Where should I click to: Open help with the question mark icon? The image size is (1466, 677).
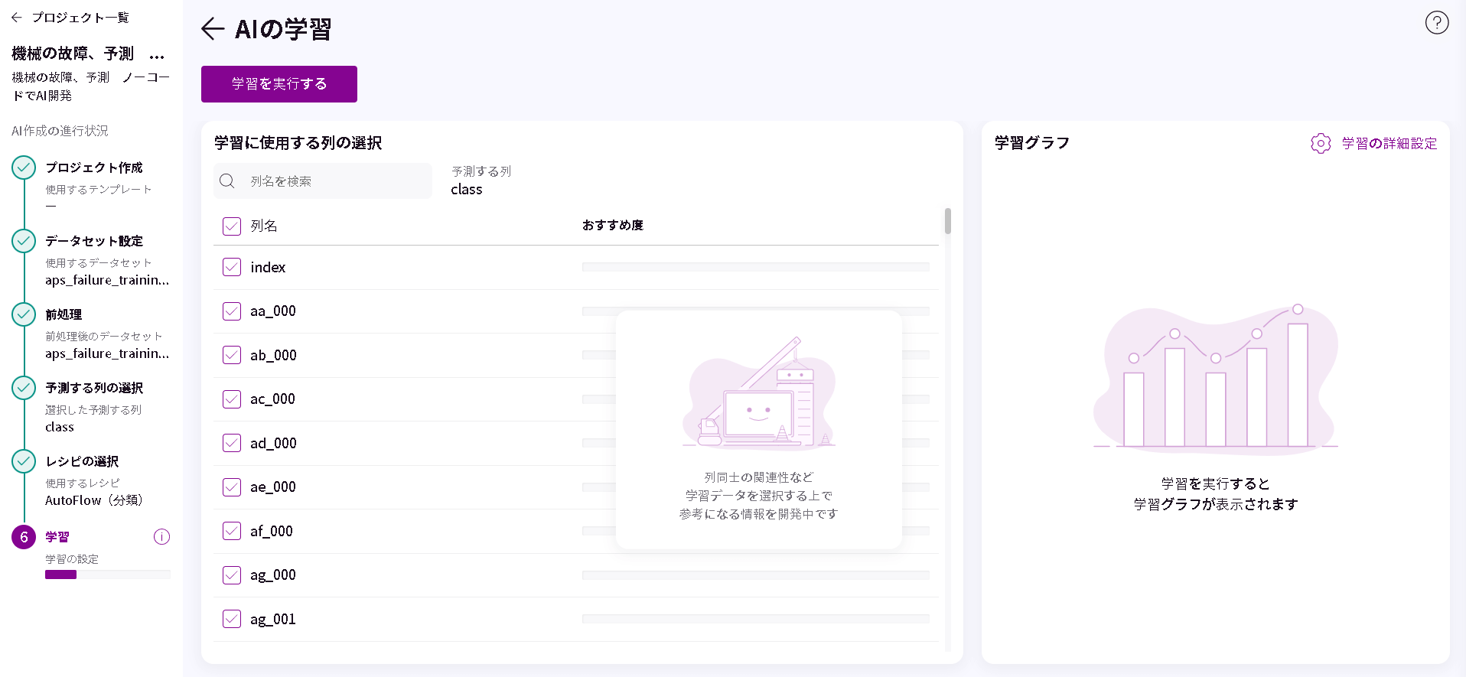pyautogui.click(x=1436, y=23)
